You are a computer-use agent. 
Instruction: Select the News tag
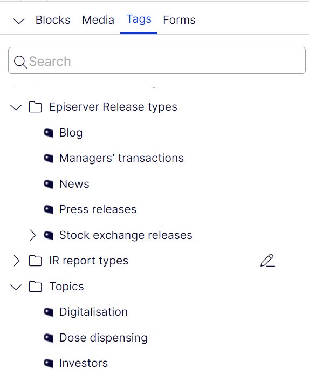(x=74, y=184)
